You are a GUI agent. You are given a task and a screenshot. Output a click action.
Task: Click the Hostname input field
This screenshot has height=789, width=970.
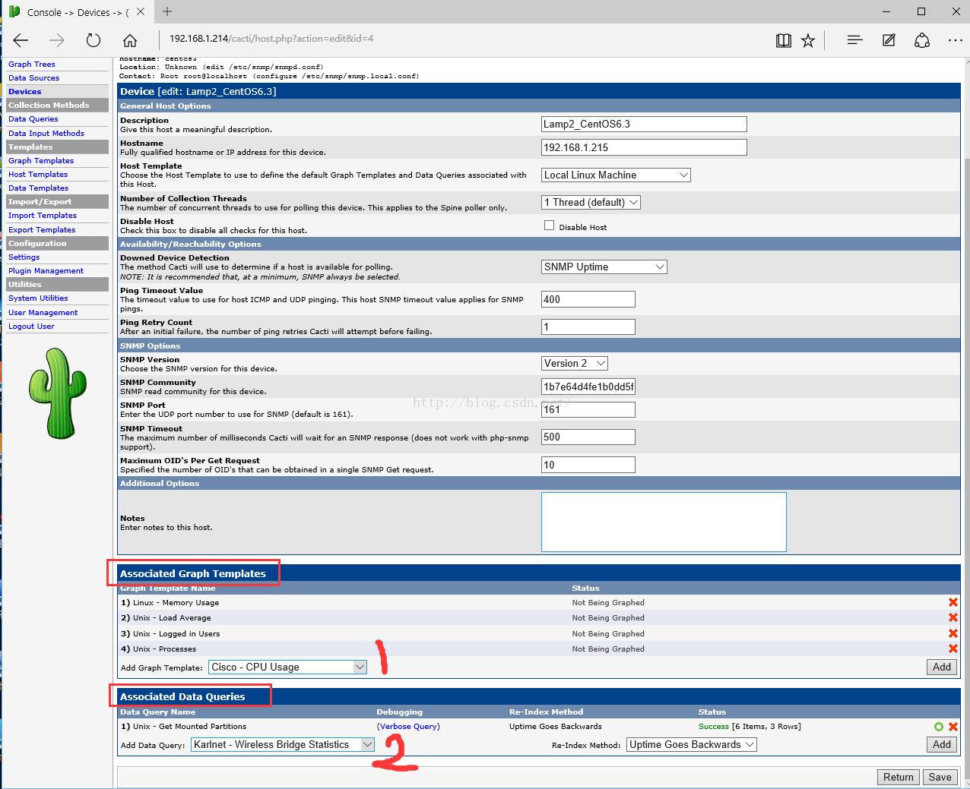644,147
